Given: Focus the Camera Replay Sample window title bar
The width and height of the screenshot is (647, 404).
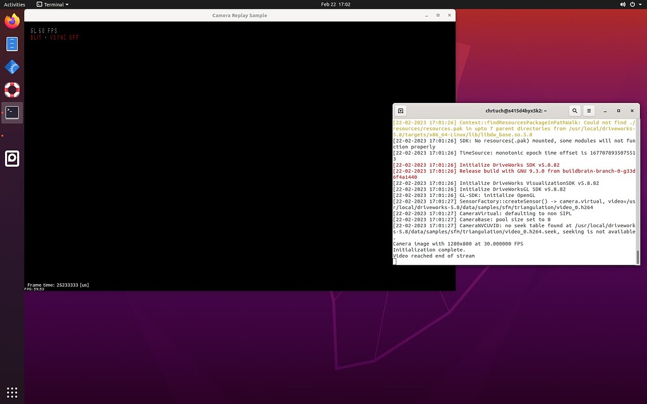Looking at the screenshot, I should tap(240, 15).
